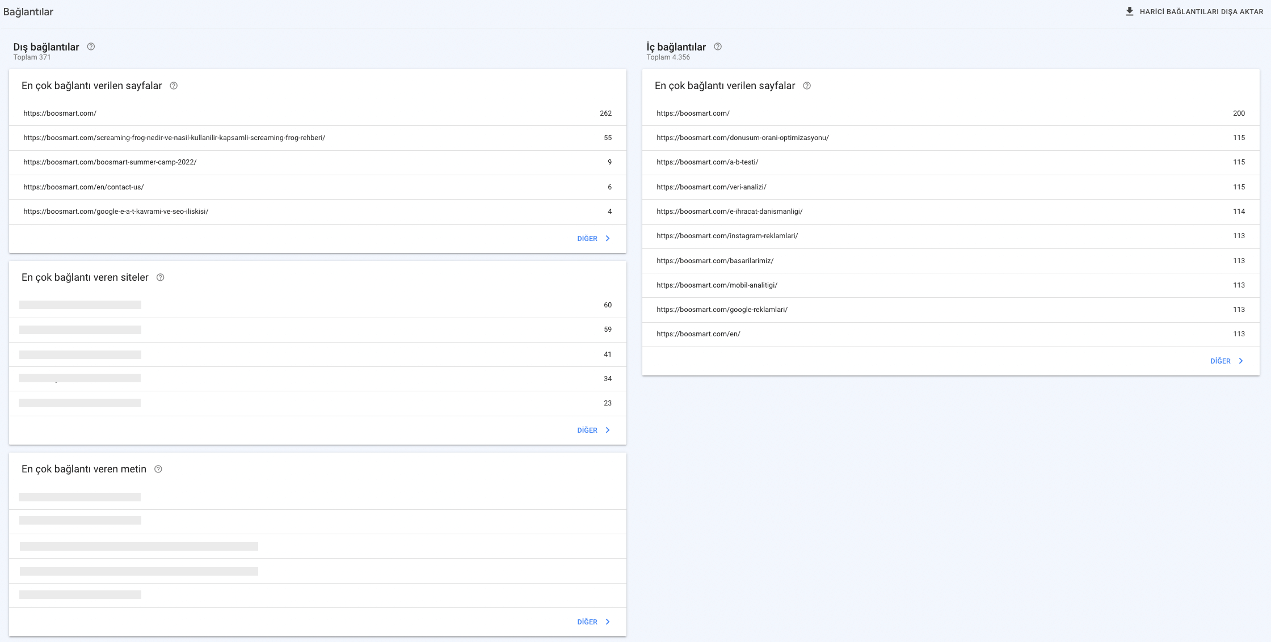
Task: Click the 114 link count value
Action: [x=1239, y=212]
